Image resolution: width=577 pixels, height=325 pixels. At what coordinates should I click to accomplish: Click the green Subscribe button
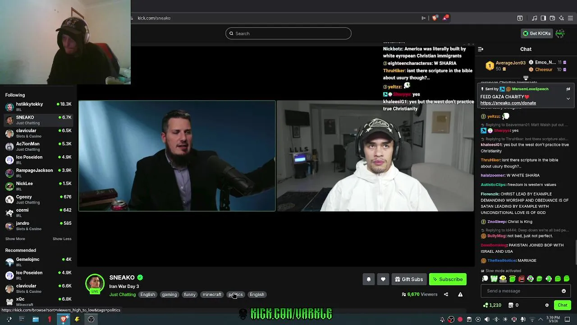coord(448,279)
